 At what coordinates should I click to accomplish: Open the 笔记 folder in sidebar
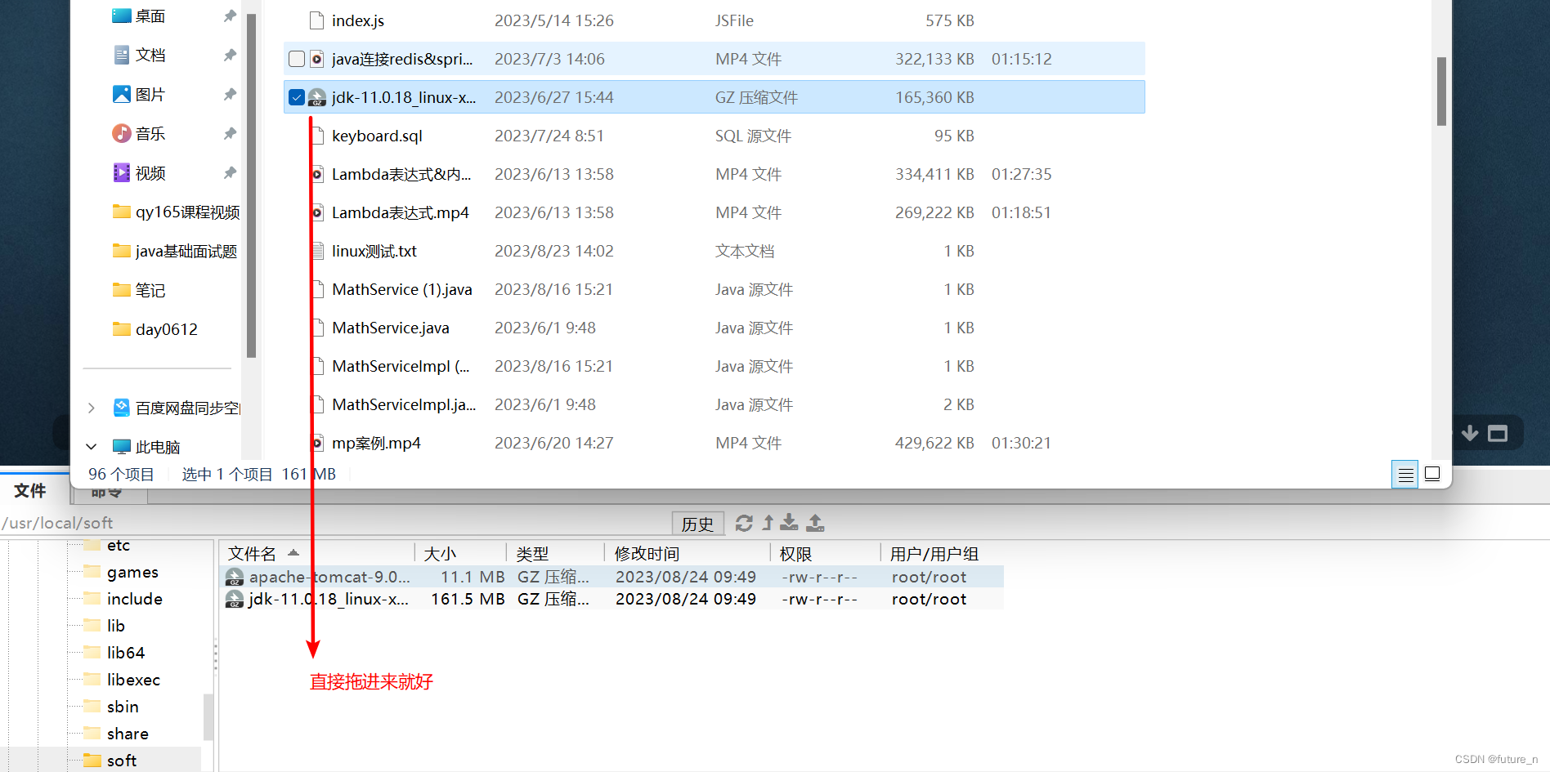(x=139, y=290)
